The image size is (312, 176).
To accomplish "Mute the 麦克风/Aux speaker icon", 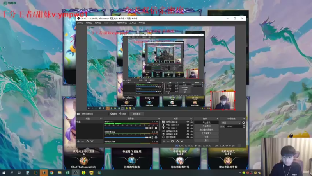I will [151, 128].
